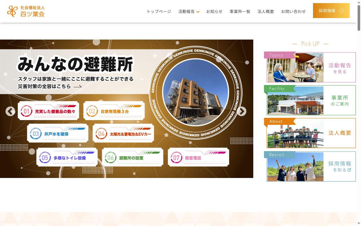The height and width of the screenshot is (226, 361).
Task: Select 04 太陽光＆蓄電池＆EVカー badge
Action: [123, 133]
